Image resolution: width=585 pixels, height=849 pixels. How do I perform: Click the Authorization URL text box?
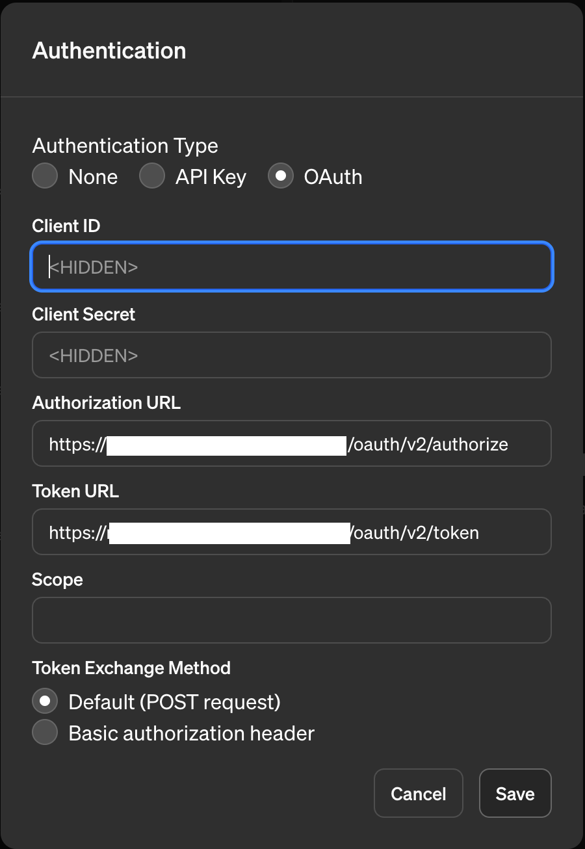click(292, 443)
